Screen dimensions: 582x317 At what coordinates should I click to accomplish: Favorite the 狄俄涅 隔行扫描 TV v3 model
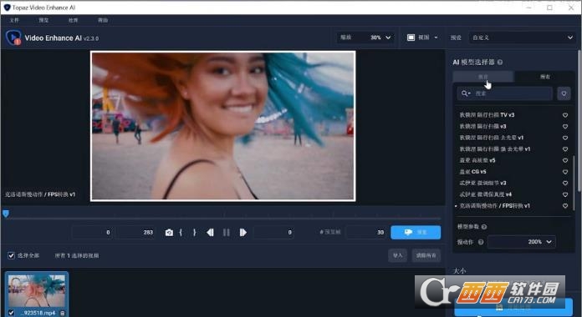pos(565,115)
